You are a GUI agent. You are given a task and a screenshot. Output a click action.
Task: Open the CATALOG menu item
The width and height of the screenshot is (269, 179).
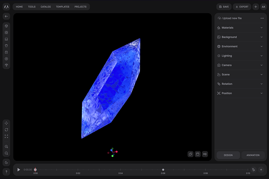[46, 7]
